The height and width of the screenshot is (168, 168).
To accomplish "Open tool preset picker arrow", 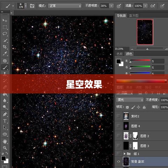I will click(x=13, y=6).
